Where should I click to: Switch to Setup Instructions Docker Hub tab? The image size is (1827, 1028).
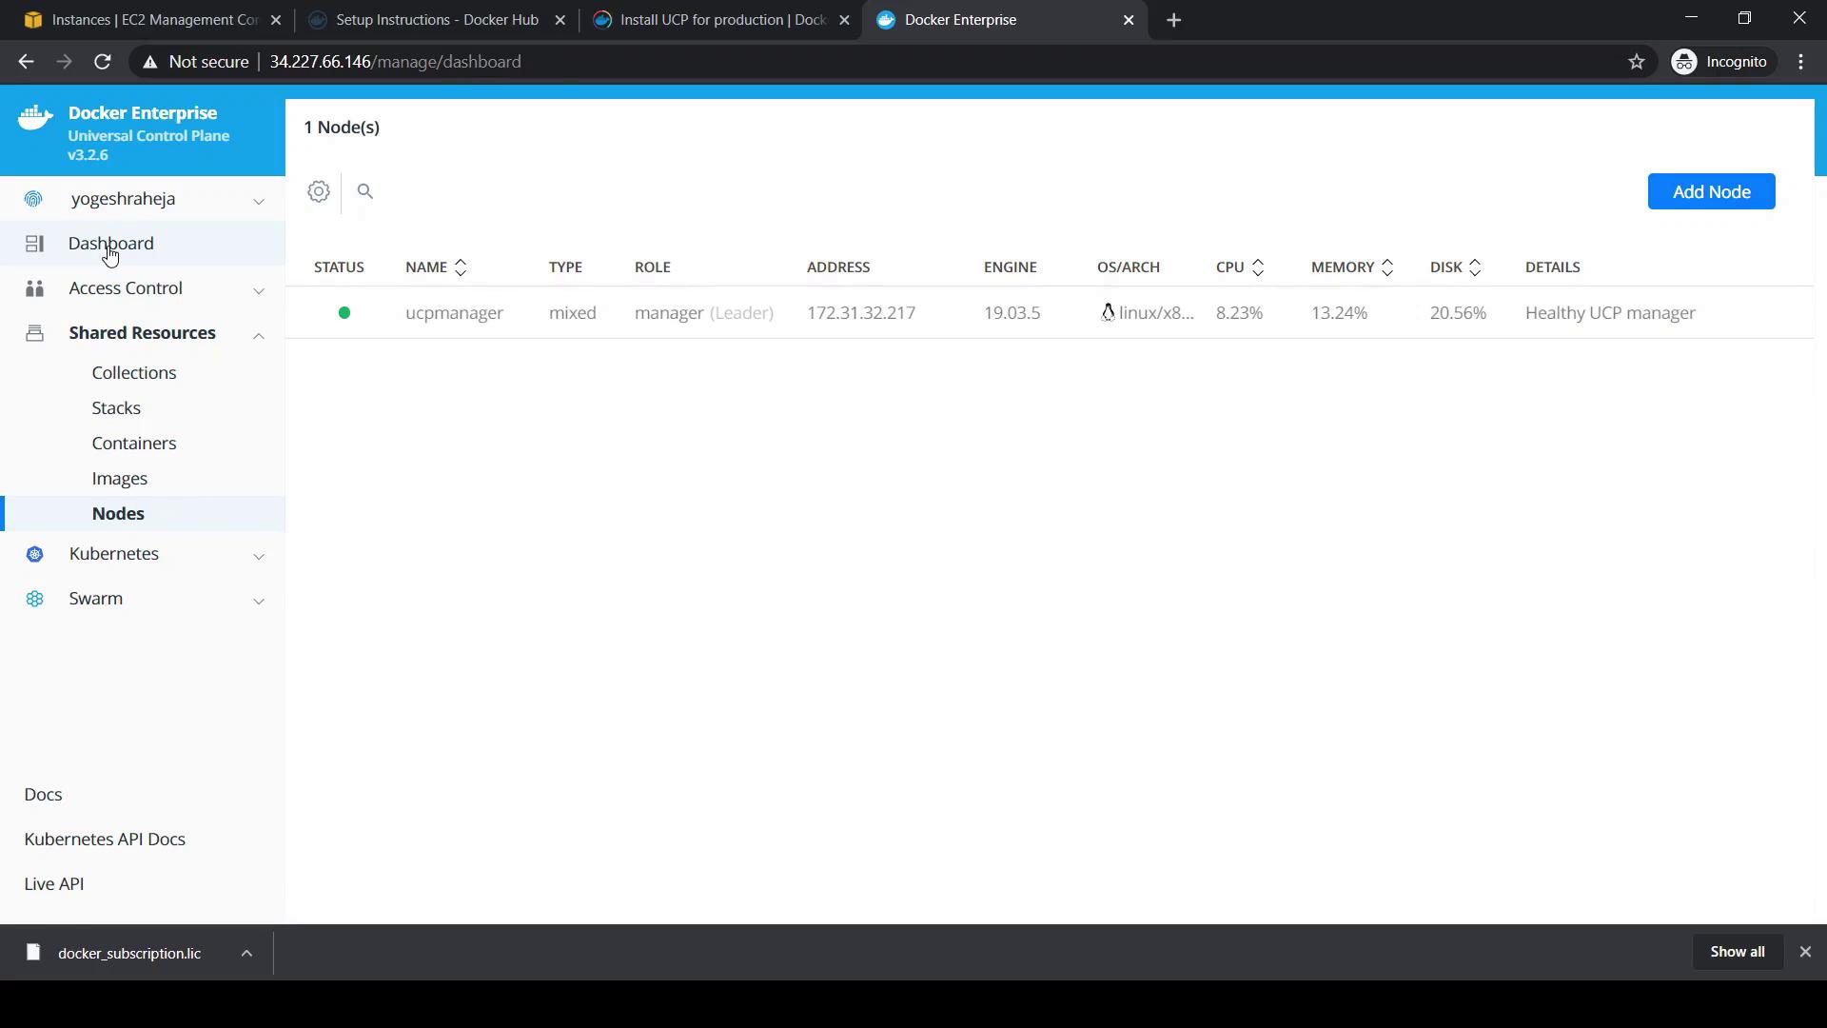pos(437,20)
